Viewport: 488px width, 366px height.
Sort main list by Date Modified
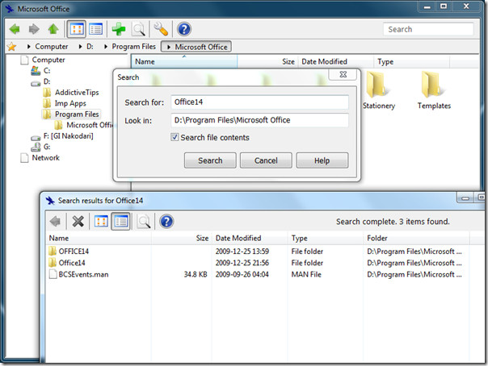pyautogui.click(x=336, y=62)
